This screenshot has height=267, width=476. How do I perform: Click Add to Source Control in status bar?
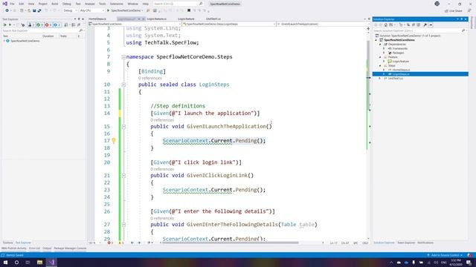pos(445,255)
